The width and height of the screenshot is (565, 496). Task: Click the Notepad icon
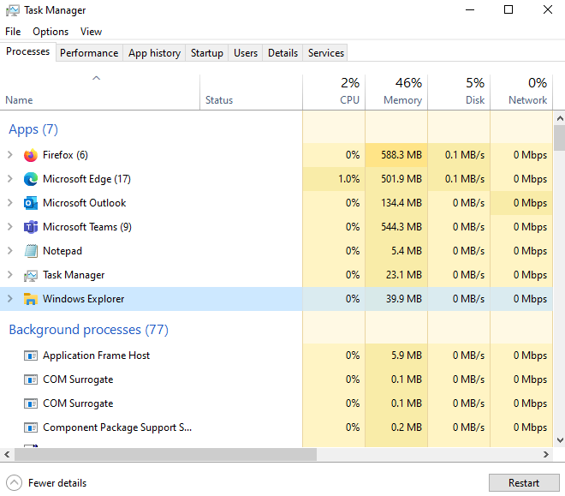pyautogui.click(x=31, y=251)
